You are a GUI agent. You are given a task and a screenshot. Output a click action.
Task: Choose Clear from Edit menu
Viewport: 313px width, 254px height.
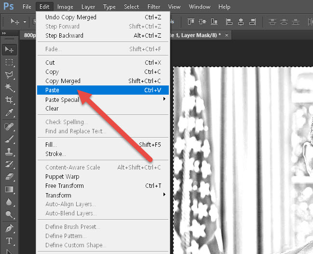tap(103, 109)
